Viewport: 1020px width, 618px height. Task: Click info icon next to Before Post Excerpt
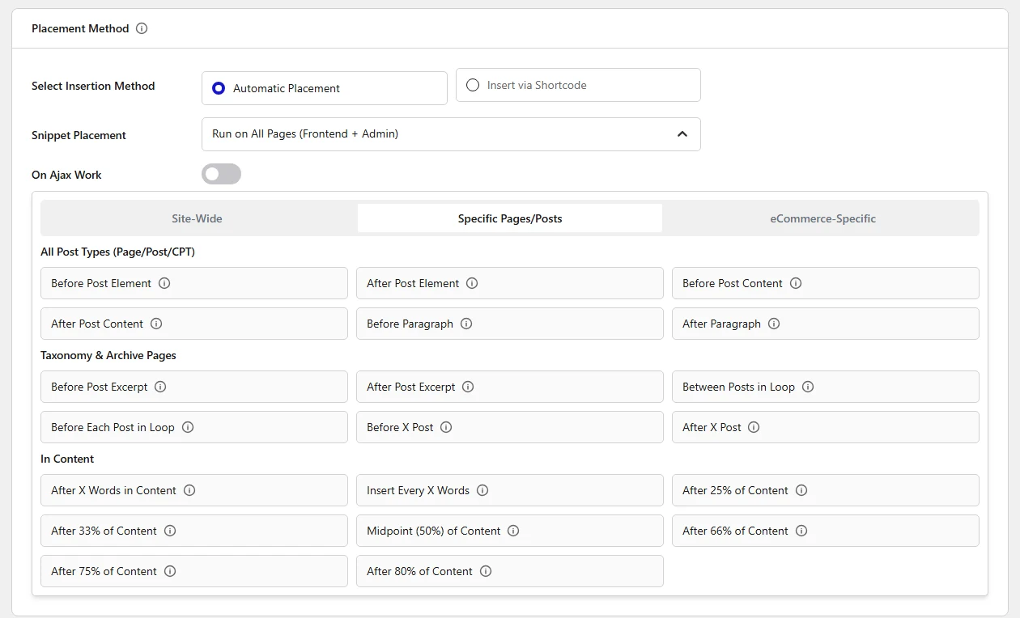(x=160, y=387)
